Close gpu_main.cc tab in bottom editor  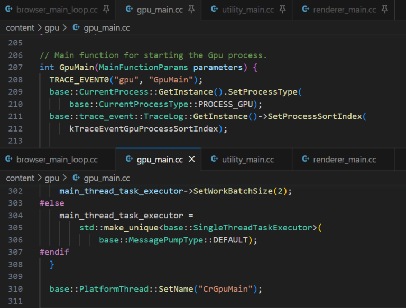[191, 159]
